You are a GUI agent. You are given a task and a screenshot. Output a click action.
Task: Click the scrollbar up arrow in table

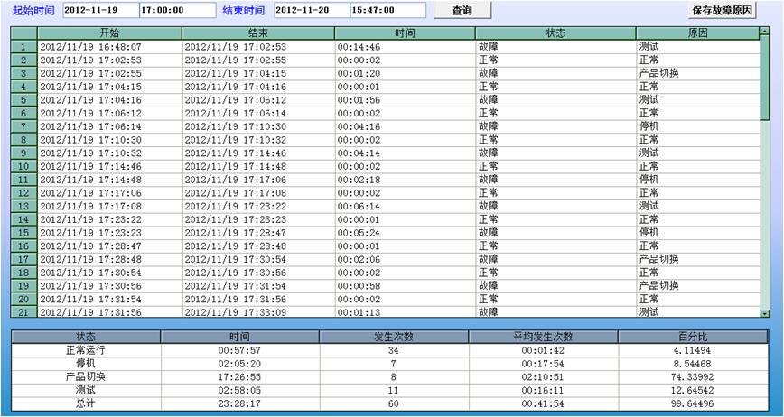[764, 32]
